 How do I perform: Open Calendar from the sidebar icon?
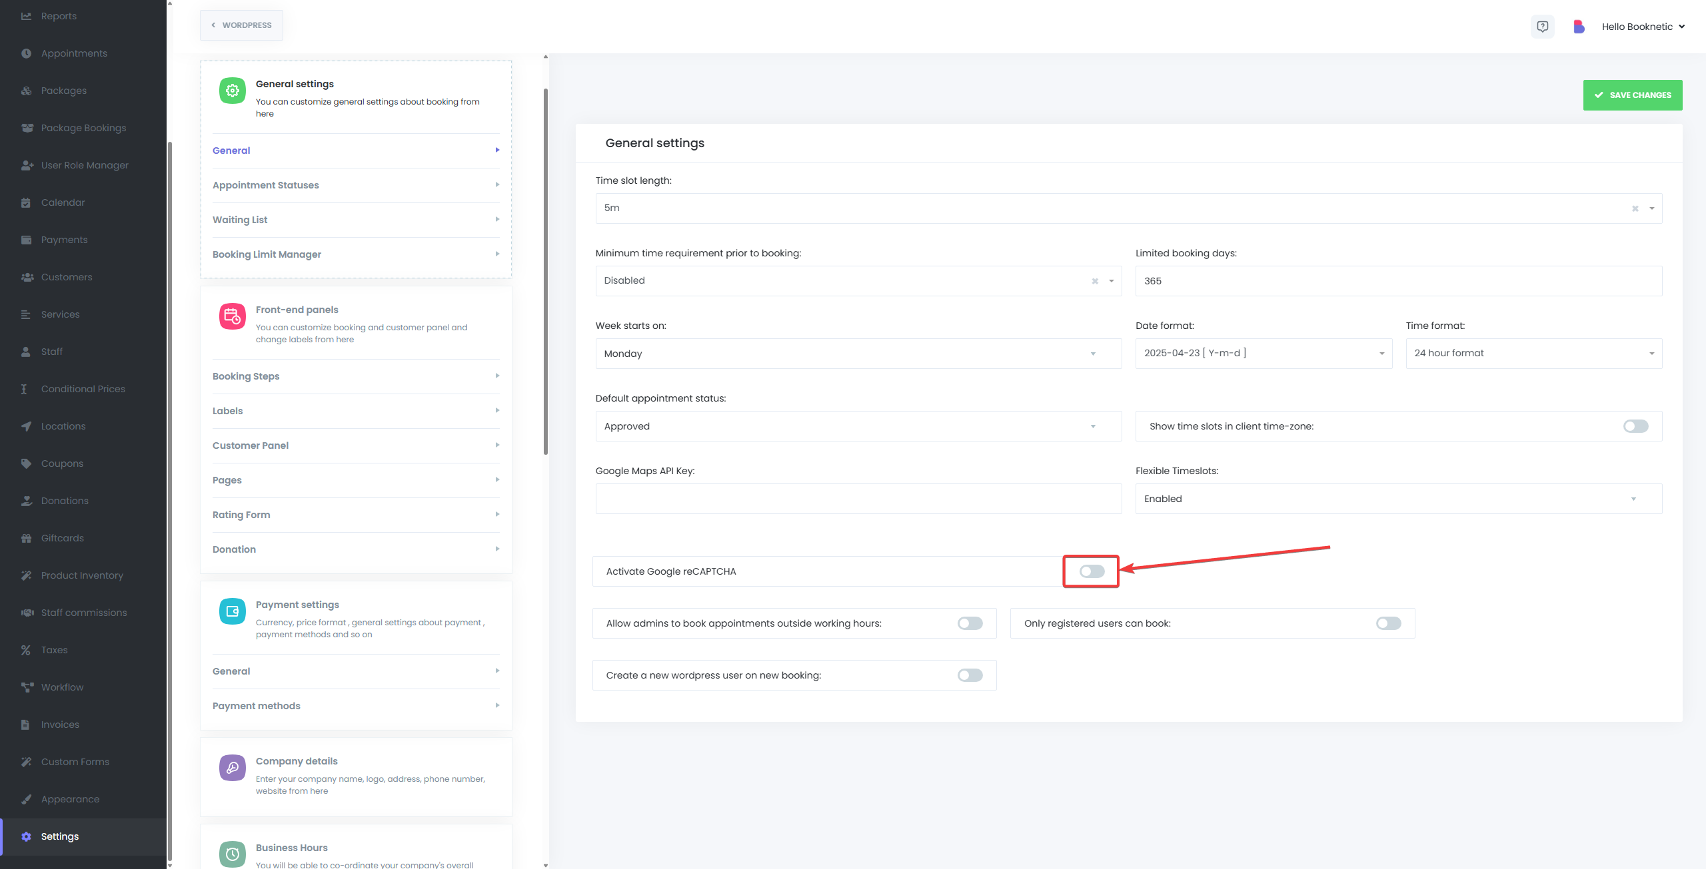[26, 202]
